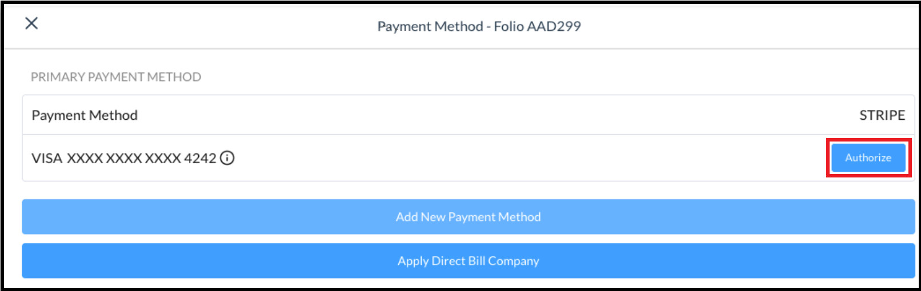921x291 pixels.
Task: Click the VISA card brand text
Action: tap(47, 158)
